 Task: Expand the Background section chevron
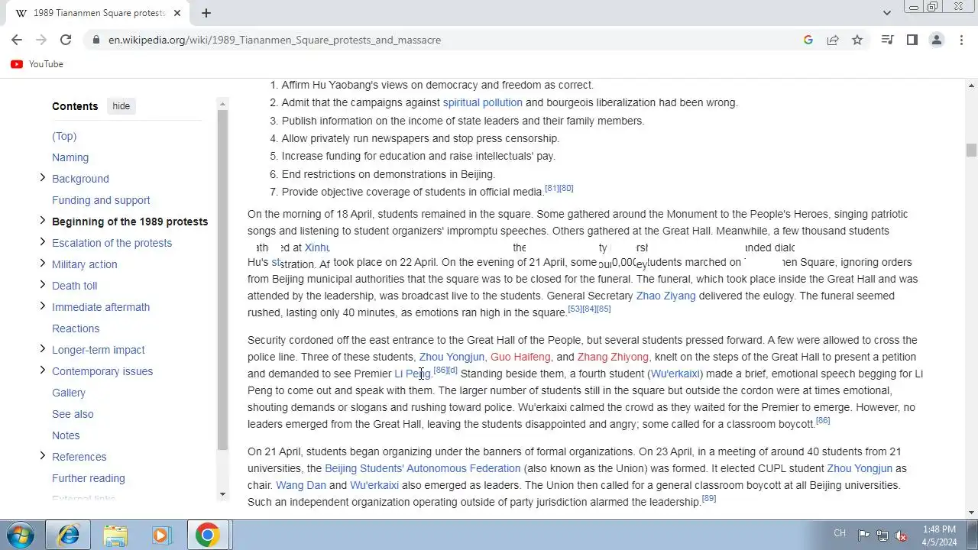click(42, 178)
